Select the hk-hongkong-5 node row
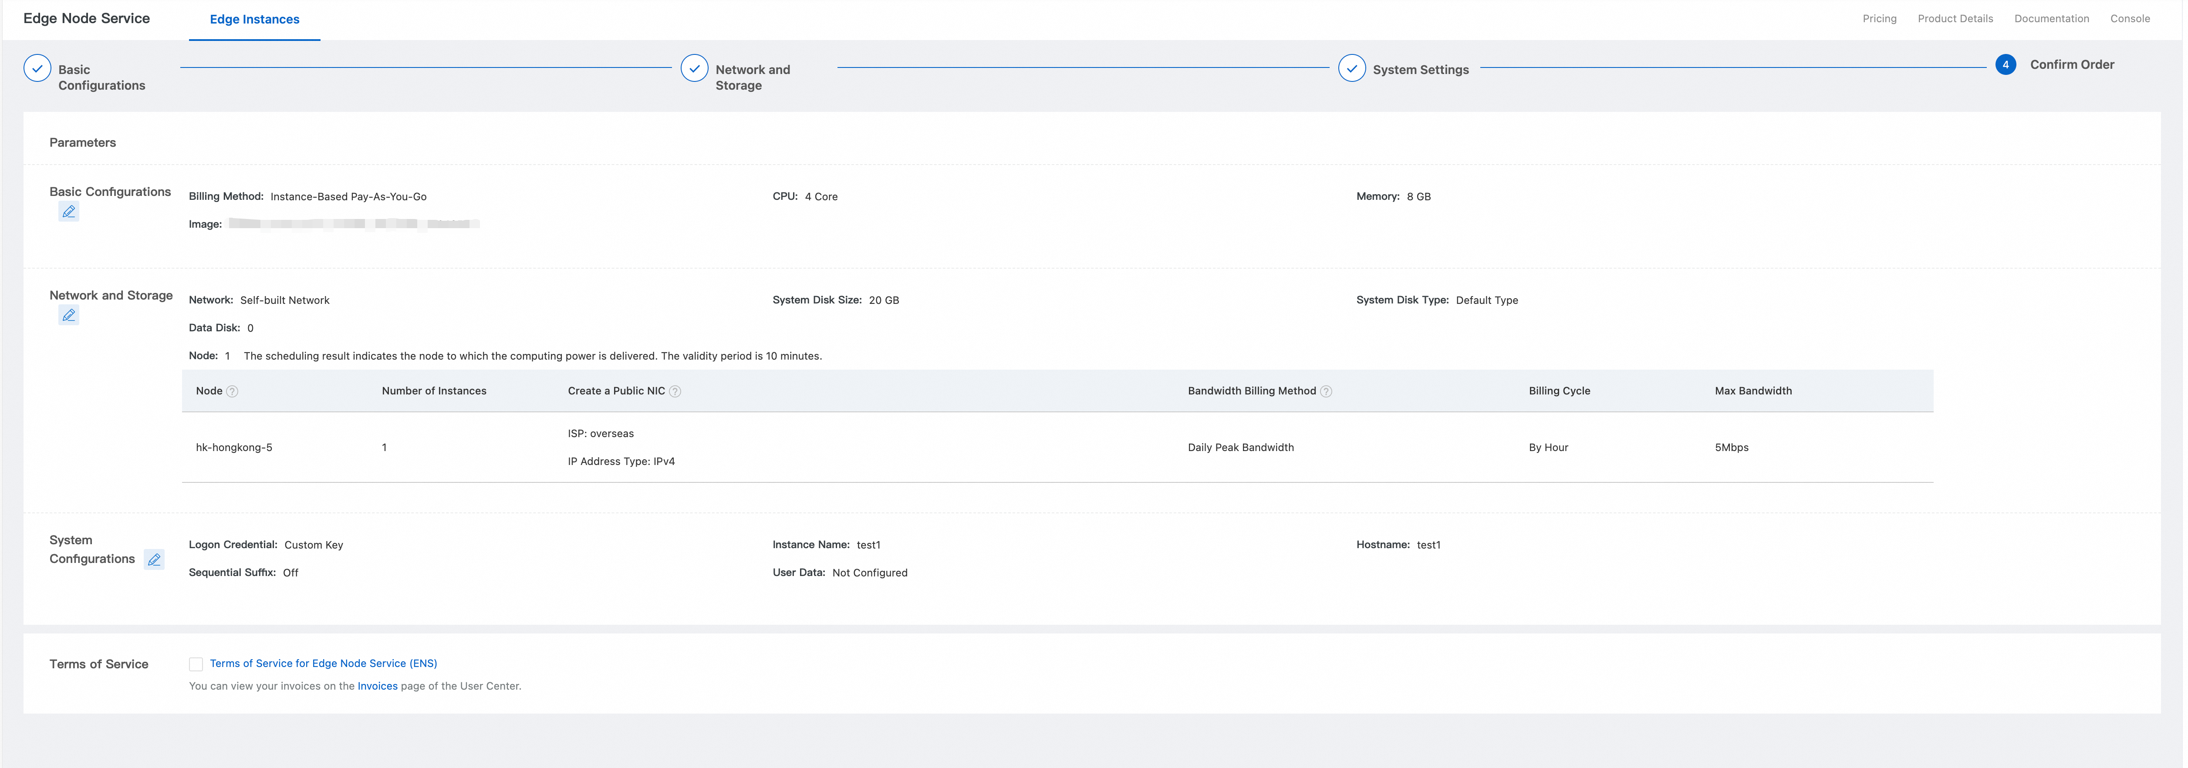The height and width of the screenshot is (768, 2188). pyautogui.click(x=234, y=448)
